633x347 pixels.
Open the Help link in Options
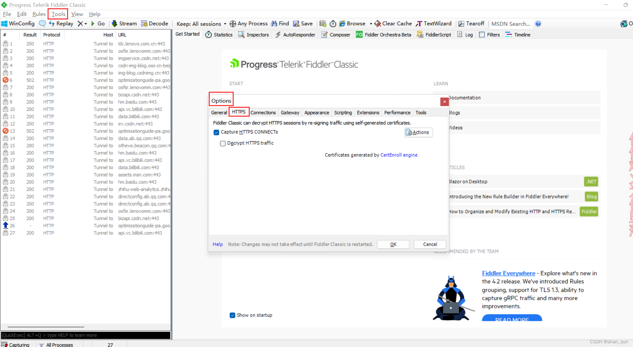click(x=218, y=244)
